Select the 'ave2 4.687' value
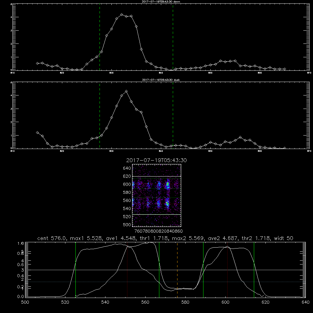This screenshot has width=313, height=313. 223,238
